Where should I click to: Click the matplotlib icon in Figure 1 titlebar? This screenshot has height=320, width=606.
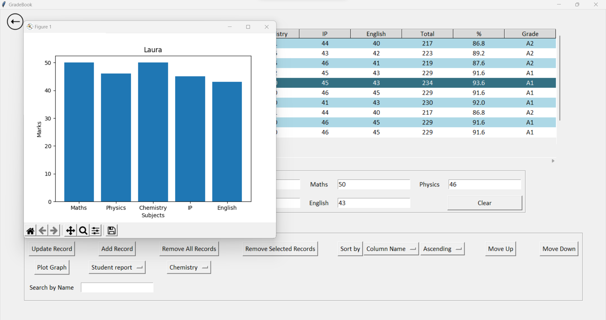[29, 27]
